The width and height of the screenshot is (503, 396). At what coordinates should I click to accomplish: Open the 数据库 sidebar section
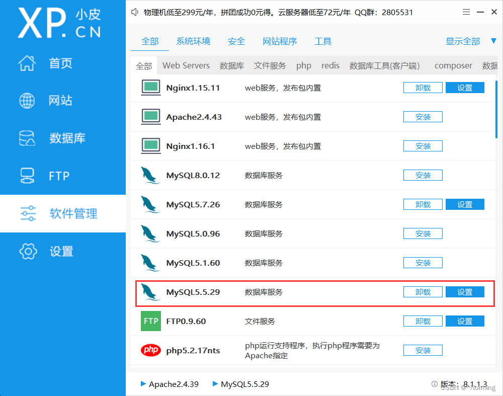(x=67, y=138)
